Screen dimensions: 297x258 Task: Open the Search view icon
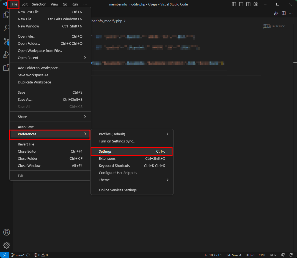point(6,28)
